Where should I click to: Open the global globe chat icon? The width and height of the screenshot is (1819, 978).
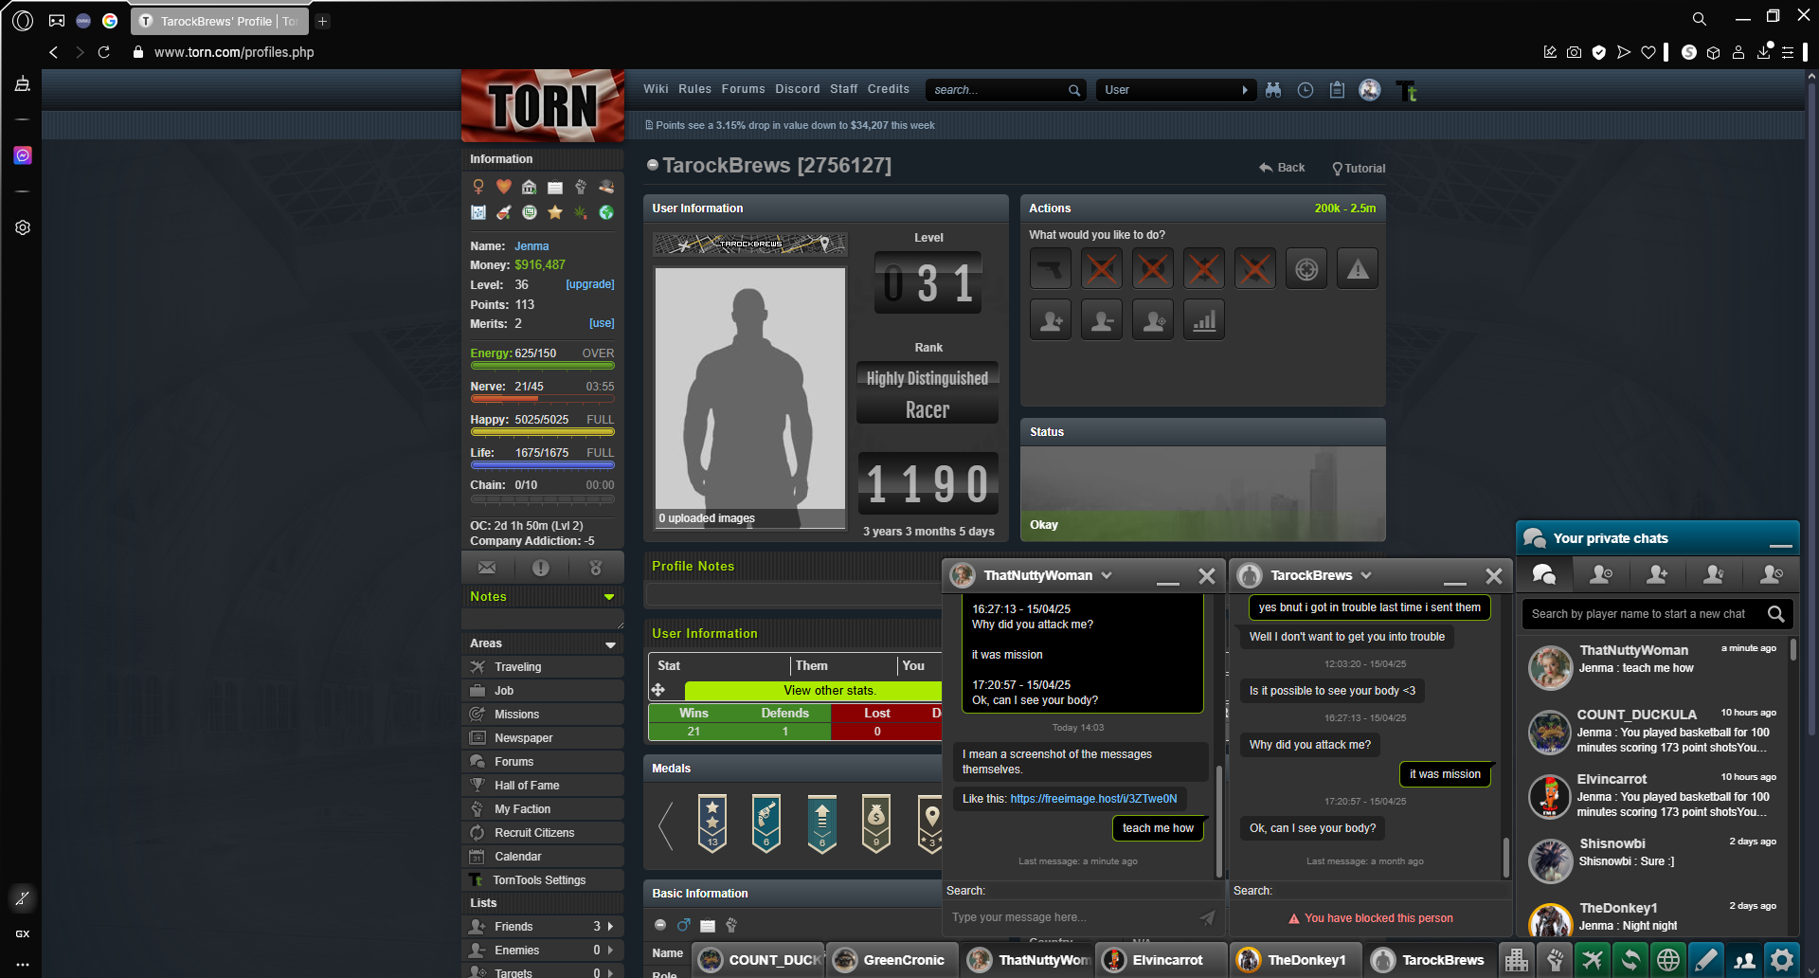click(x=1668, y=960)
